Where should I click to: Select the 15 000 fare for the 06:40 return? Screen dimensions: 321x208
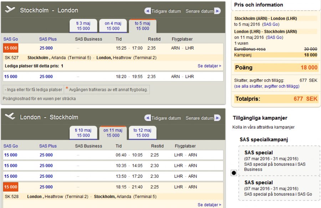click(11, 155)
